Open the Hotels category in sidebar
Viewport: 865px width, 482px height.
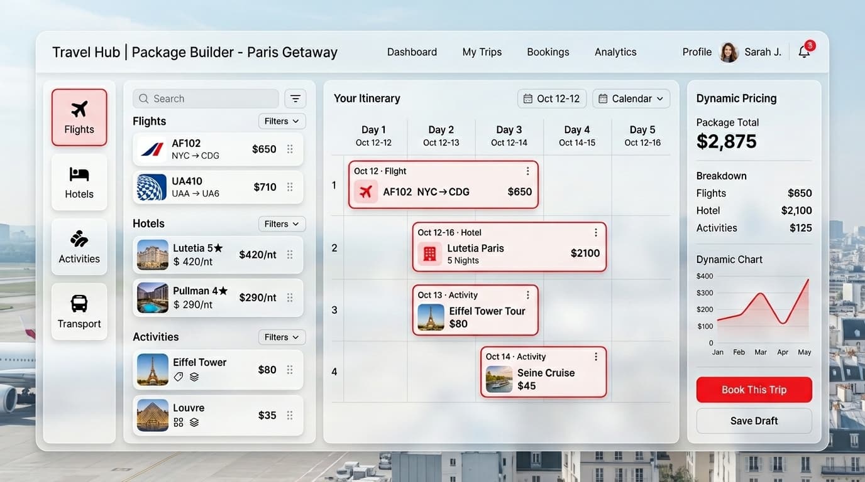point(79,182)
